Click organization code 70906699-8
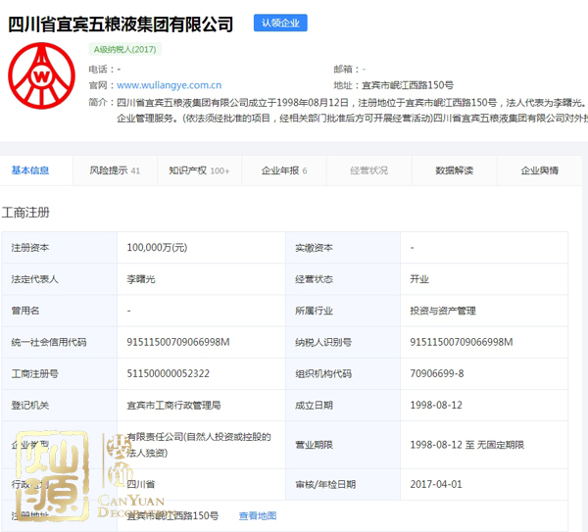The height and width of the screenshot is (532, 588). [x=437, y=373]
